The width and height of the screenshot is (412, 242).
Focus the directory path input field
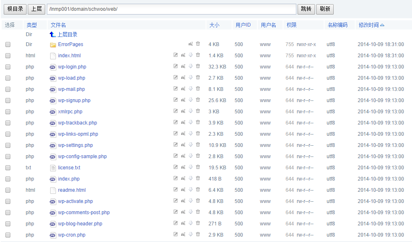tap(172, 9)
